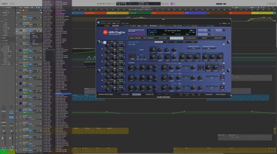Click the A-SUPERNOVA track icon
The image size is (277, 154).
(x=21, y=24)
